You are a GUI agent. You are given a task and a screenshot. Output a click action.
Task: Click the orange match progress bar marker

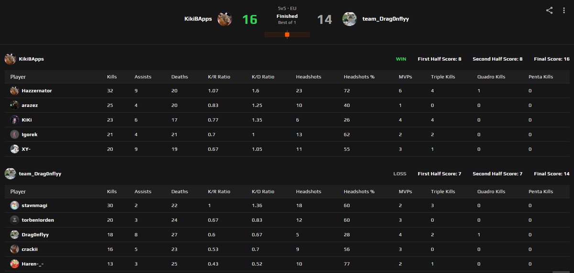pos(287,34)
